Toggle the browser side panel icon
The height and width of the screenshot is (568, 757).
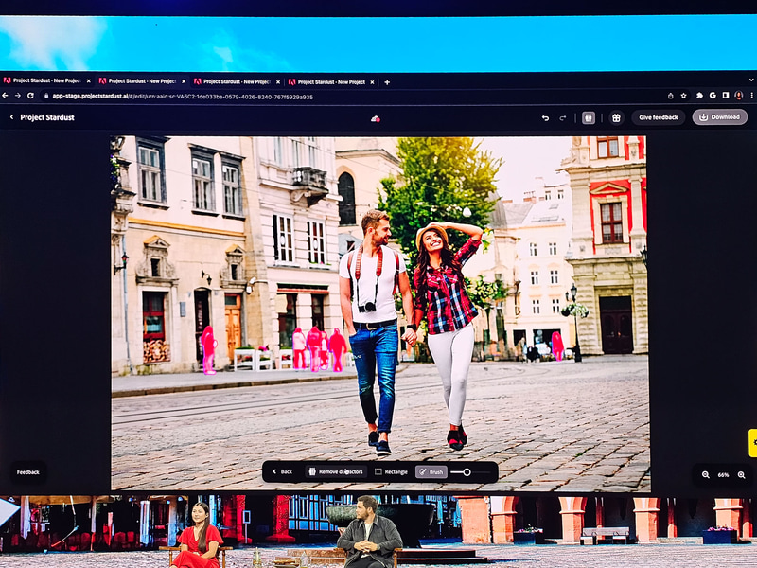tap(725, 96)
